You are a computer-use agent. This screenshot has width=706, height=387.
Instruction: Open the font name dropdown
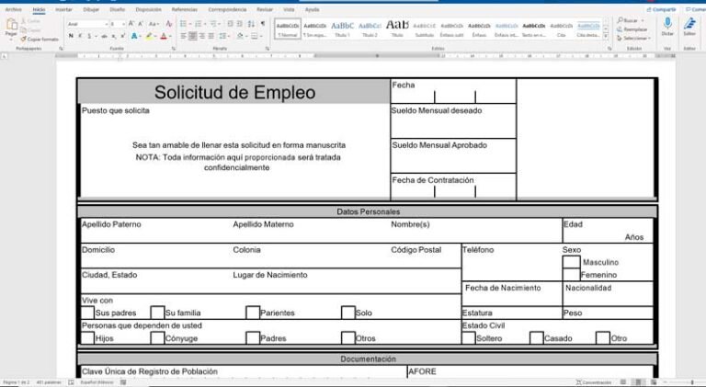107,24
